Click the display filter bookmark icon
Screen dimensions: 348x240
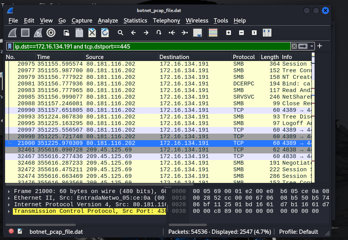coord(10,46)
